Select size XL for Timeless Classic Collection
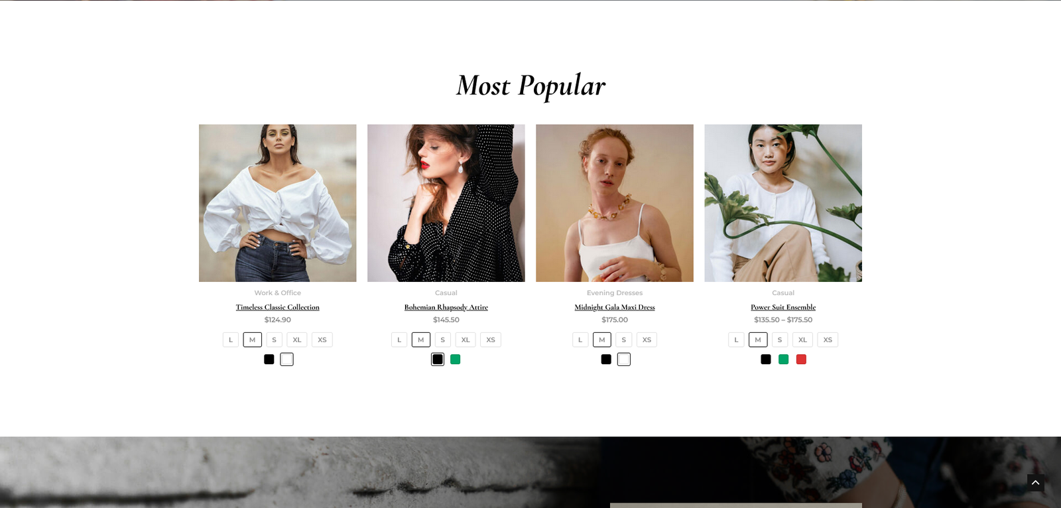Viewport: 1061px width, 508px height. click(297, 340)
